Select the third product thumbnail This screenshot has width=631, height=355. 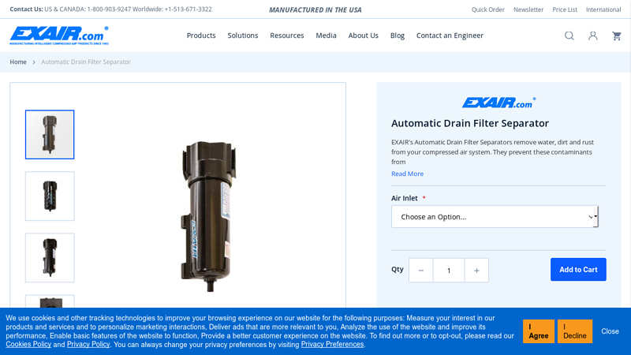click(x=50, y=258)
